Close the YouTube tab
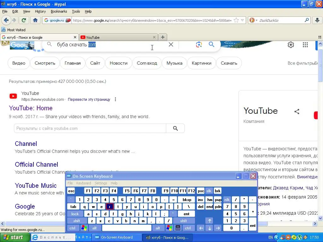 (x=154, y=37)
